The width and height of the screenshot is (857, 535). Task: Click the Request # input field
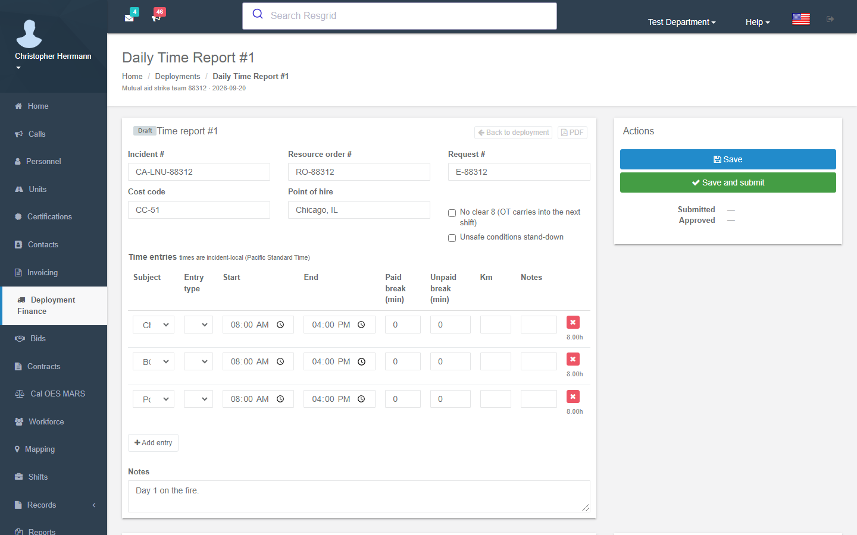(x=519, y=172)
